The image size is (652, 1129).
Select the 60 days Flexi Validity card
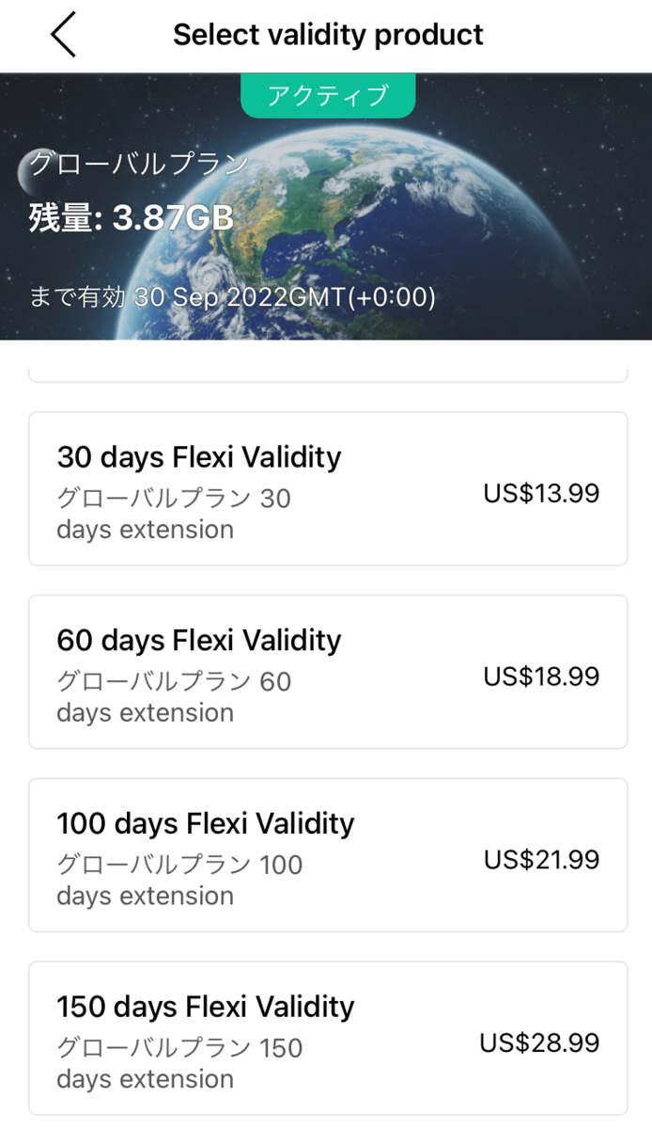326,670
